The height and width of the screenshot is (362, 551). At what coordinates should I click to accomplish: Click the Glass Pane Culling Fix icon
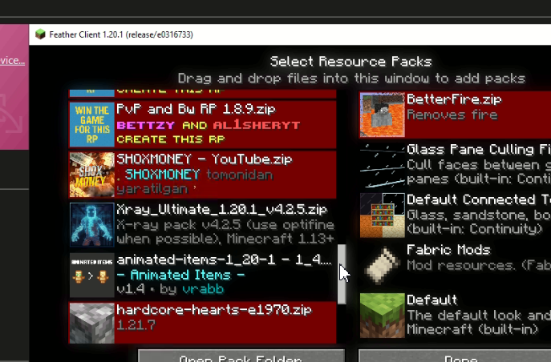click(x=383, y=164)
